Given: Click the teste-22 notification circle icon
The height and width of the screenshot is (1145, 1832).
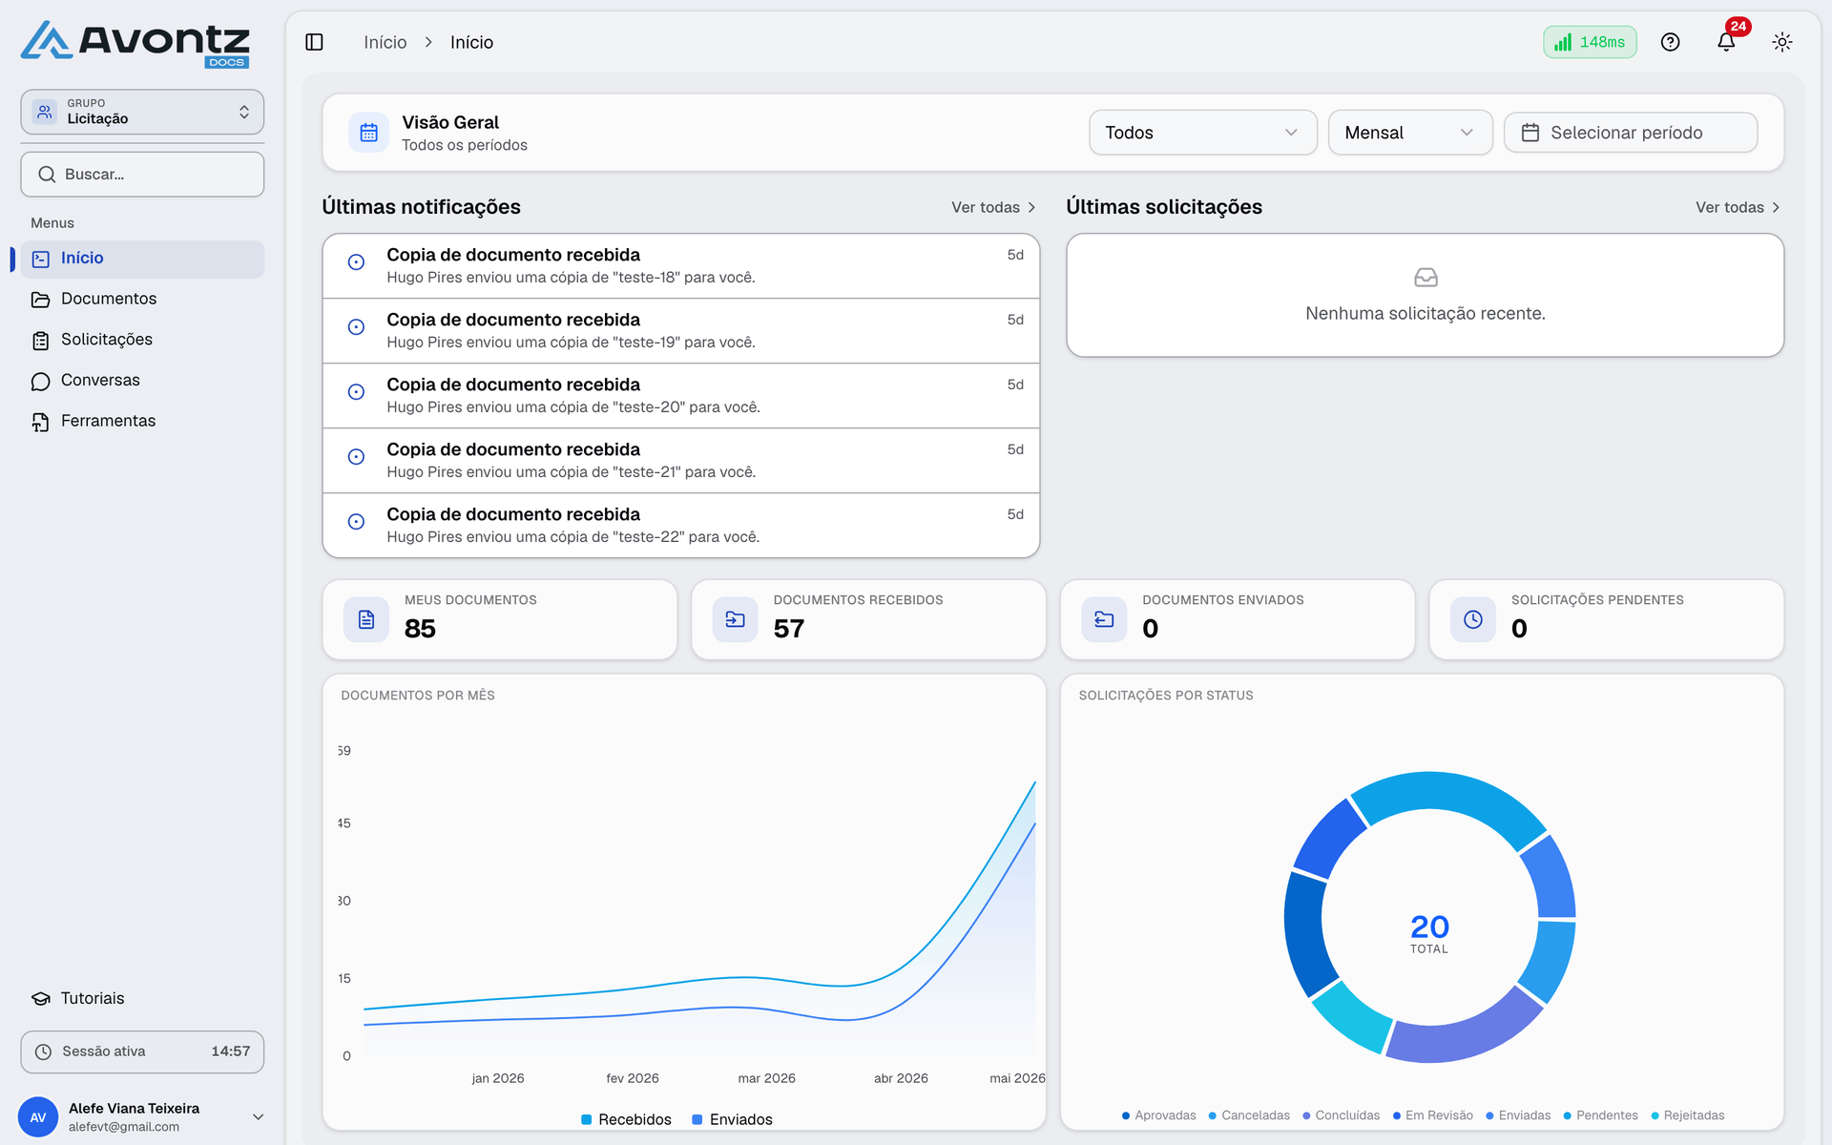Looking at the screenshot, I should tap(356, 522).
